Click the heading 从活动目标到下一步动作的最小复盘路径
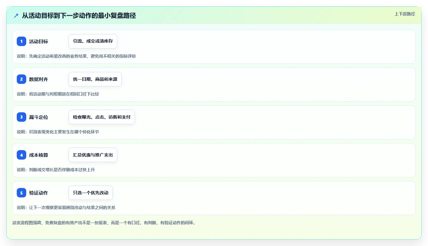Viewport: 428px width, 246px height. [79, 15]
